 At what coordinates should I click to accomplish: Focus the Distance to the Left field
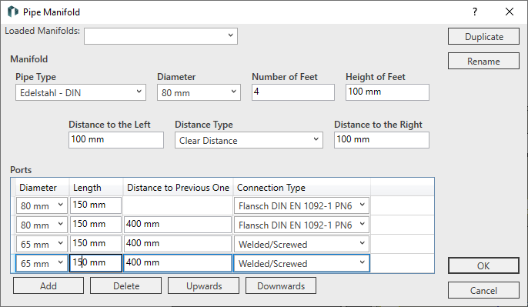point(116,140)
